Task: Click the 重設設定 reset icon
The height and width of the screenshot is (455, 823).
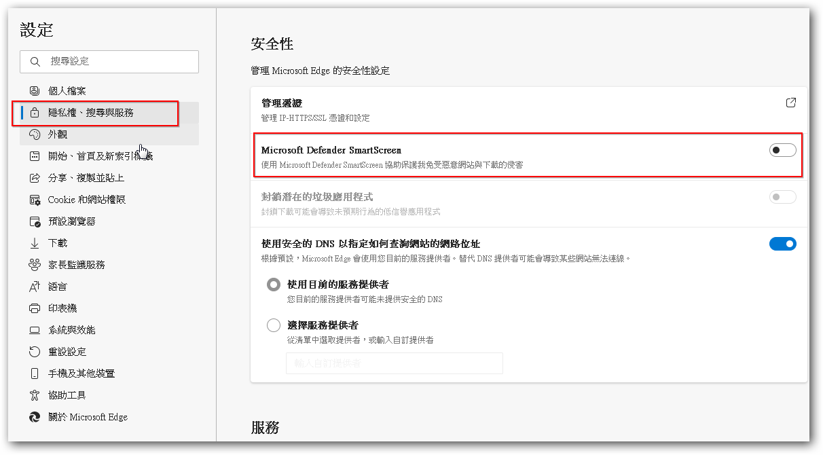Action: click(x=35, y=352)
